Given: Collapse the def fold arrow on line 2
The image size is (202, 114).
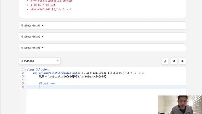Looking at the screenshot, I should [25, 73].
